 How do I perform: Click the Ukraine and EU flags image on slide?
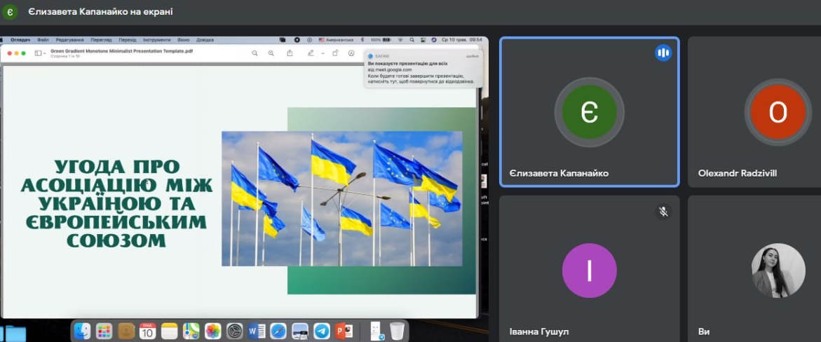(x=341, y=198)
